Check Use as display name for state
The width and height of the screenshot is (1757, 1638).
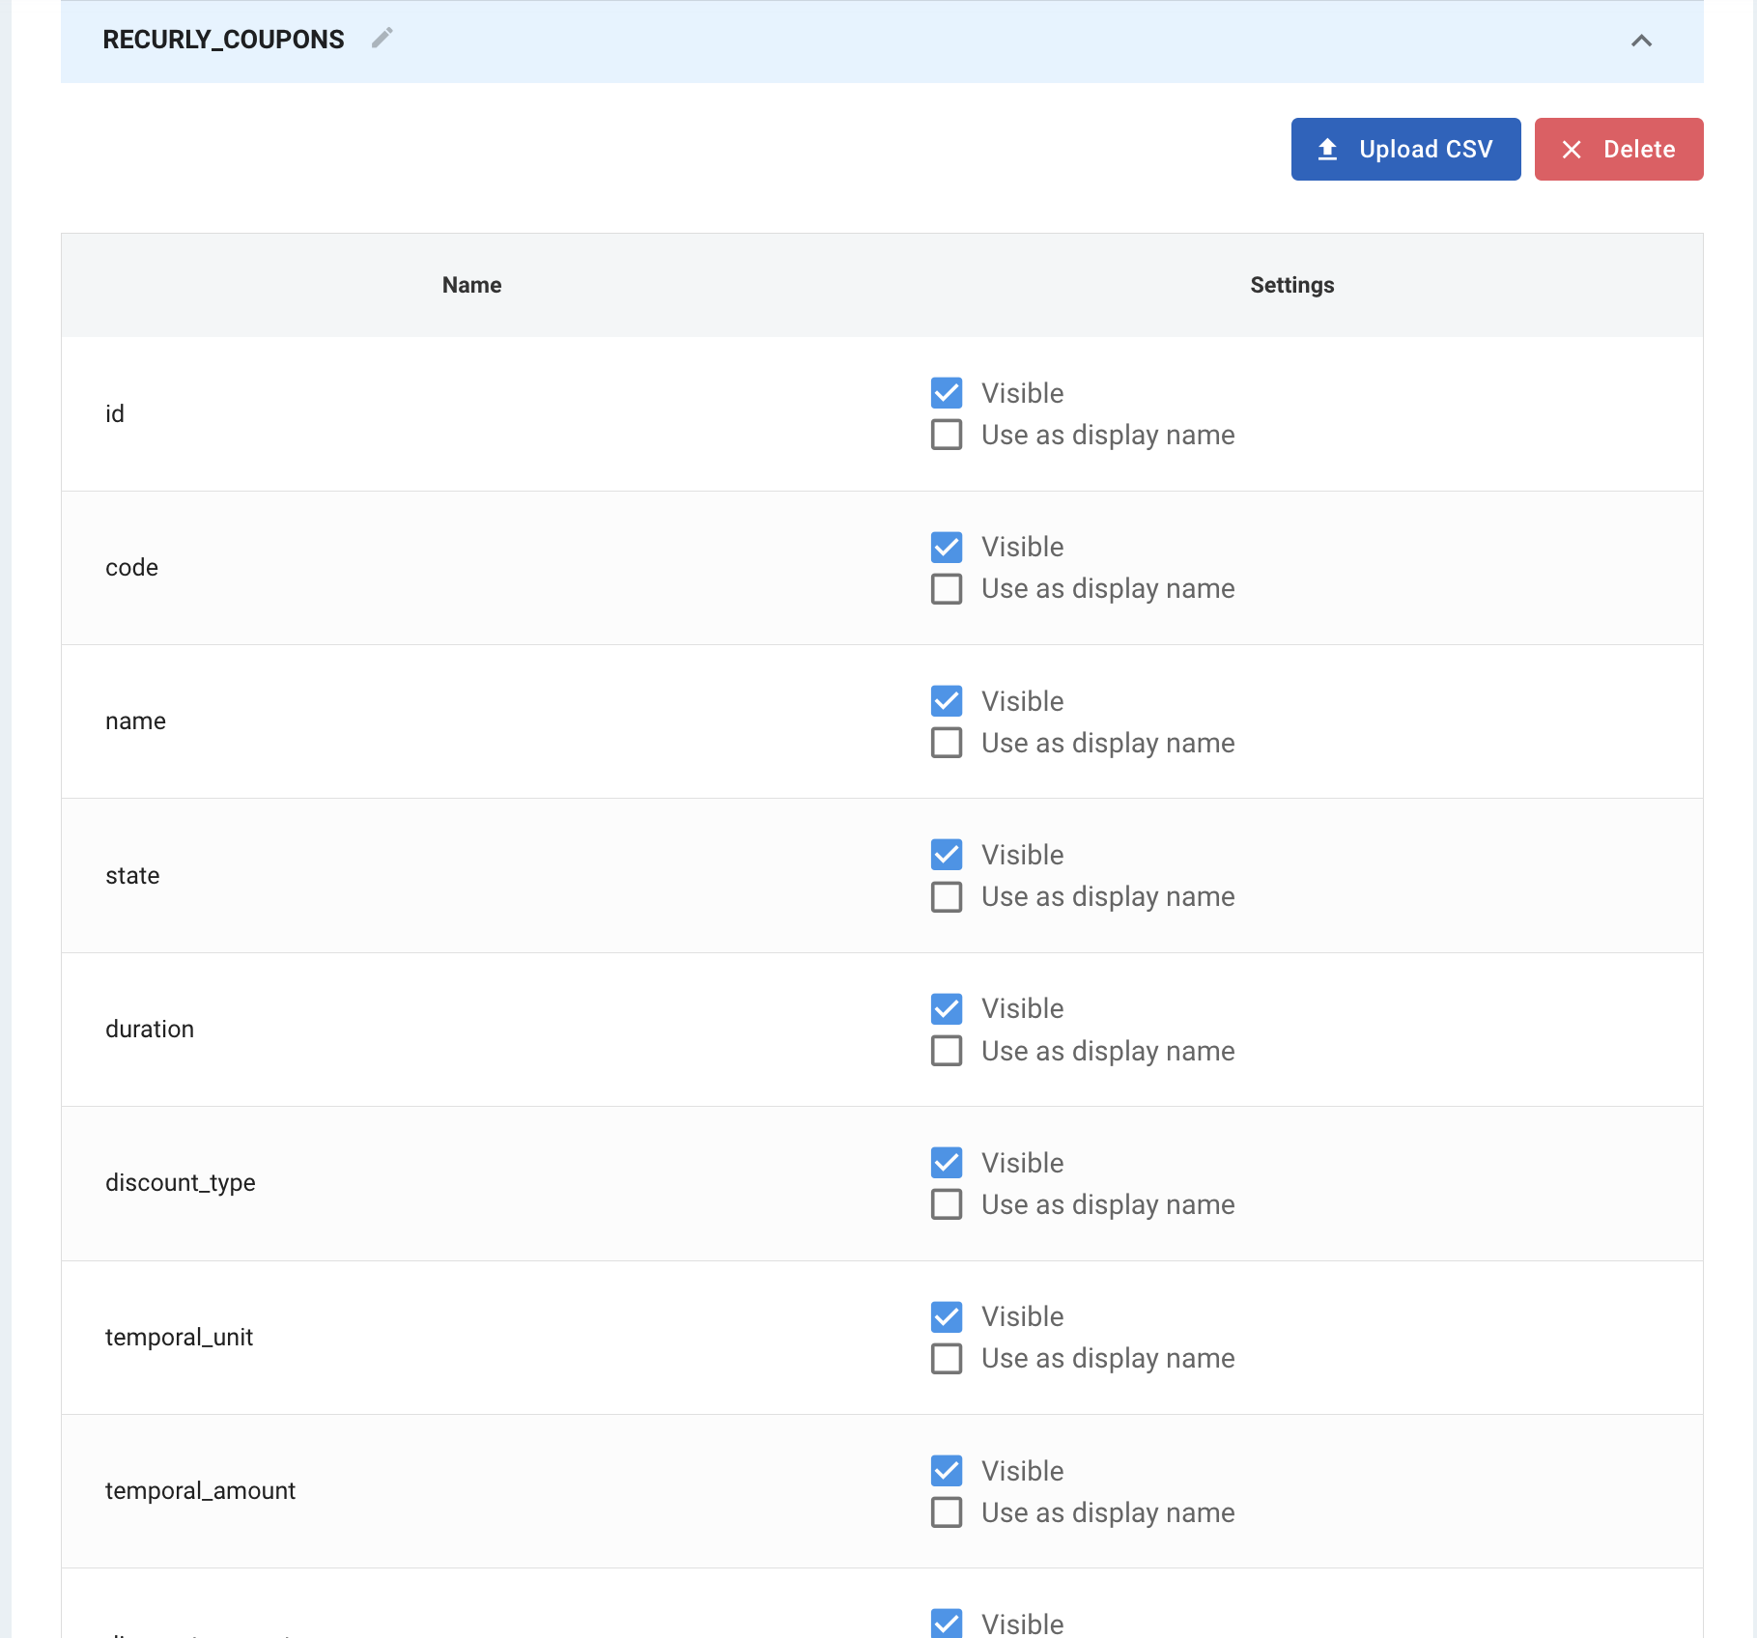tap(947, 896)
